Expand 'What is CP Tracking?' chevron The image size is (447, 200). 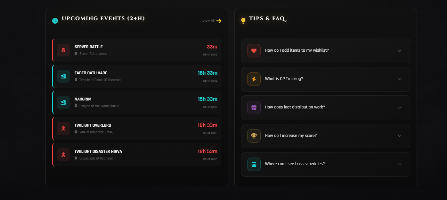pos(399,79)
